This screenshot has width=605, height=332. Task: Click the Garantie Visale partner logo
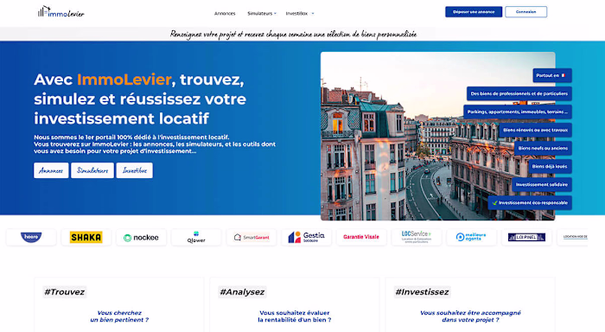361,237
